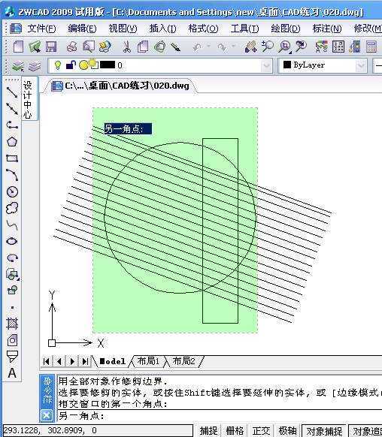Select the Rectangle drawing tool
This screenshot has height=437, width=382.
[12, 158]
